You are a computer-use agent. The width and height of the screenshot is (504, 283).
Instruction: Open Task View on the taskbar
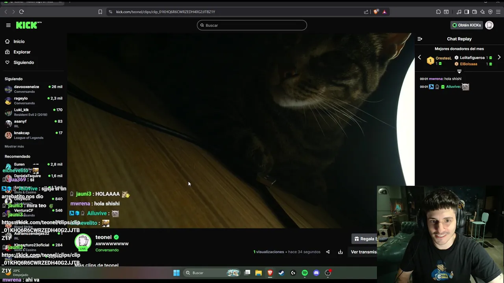[x=247, y=273]
